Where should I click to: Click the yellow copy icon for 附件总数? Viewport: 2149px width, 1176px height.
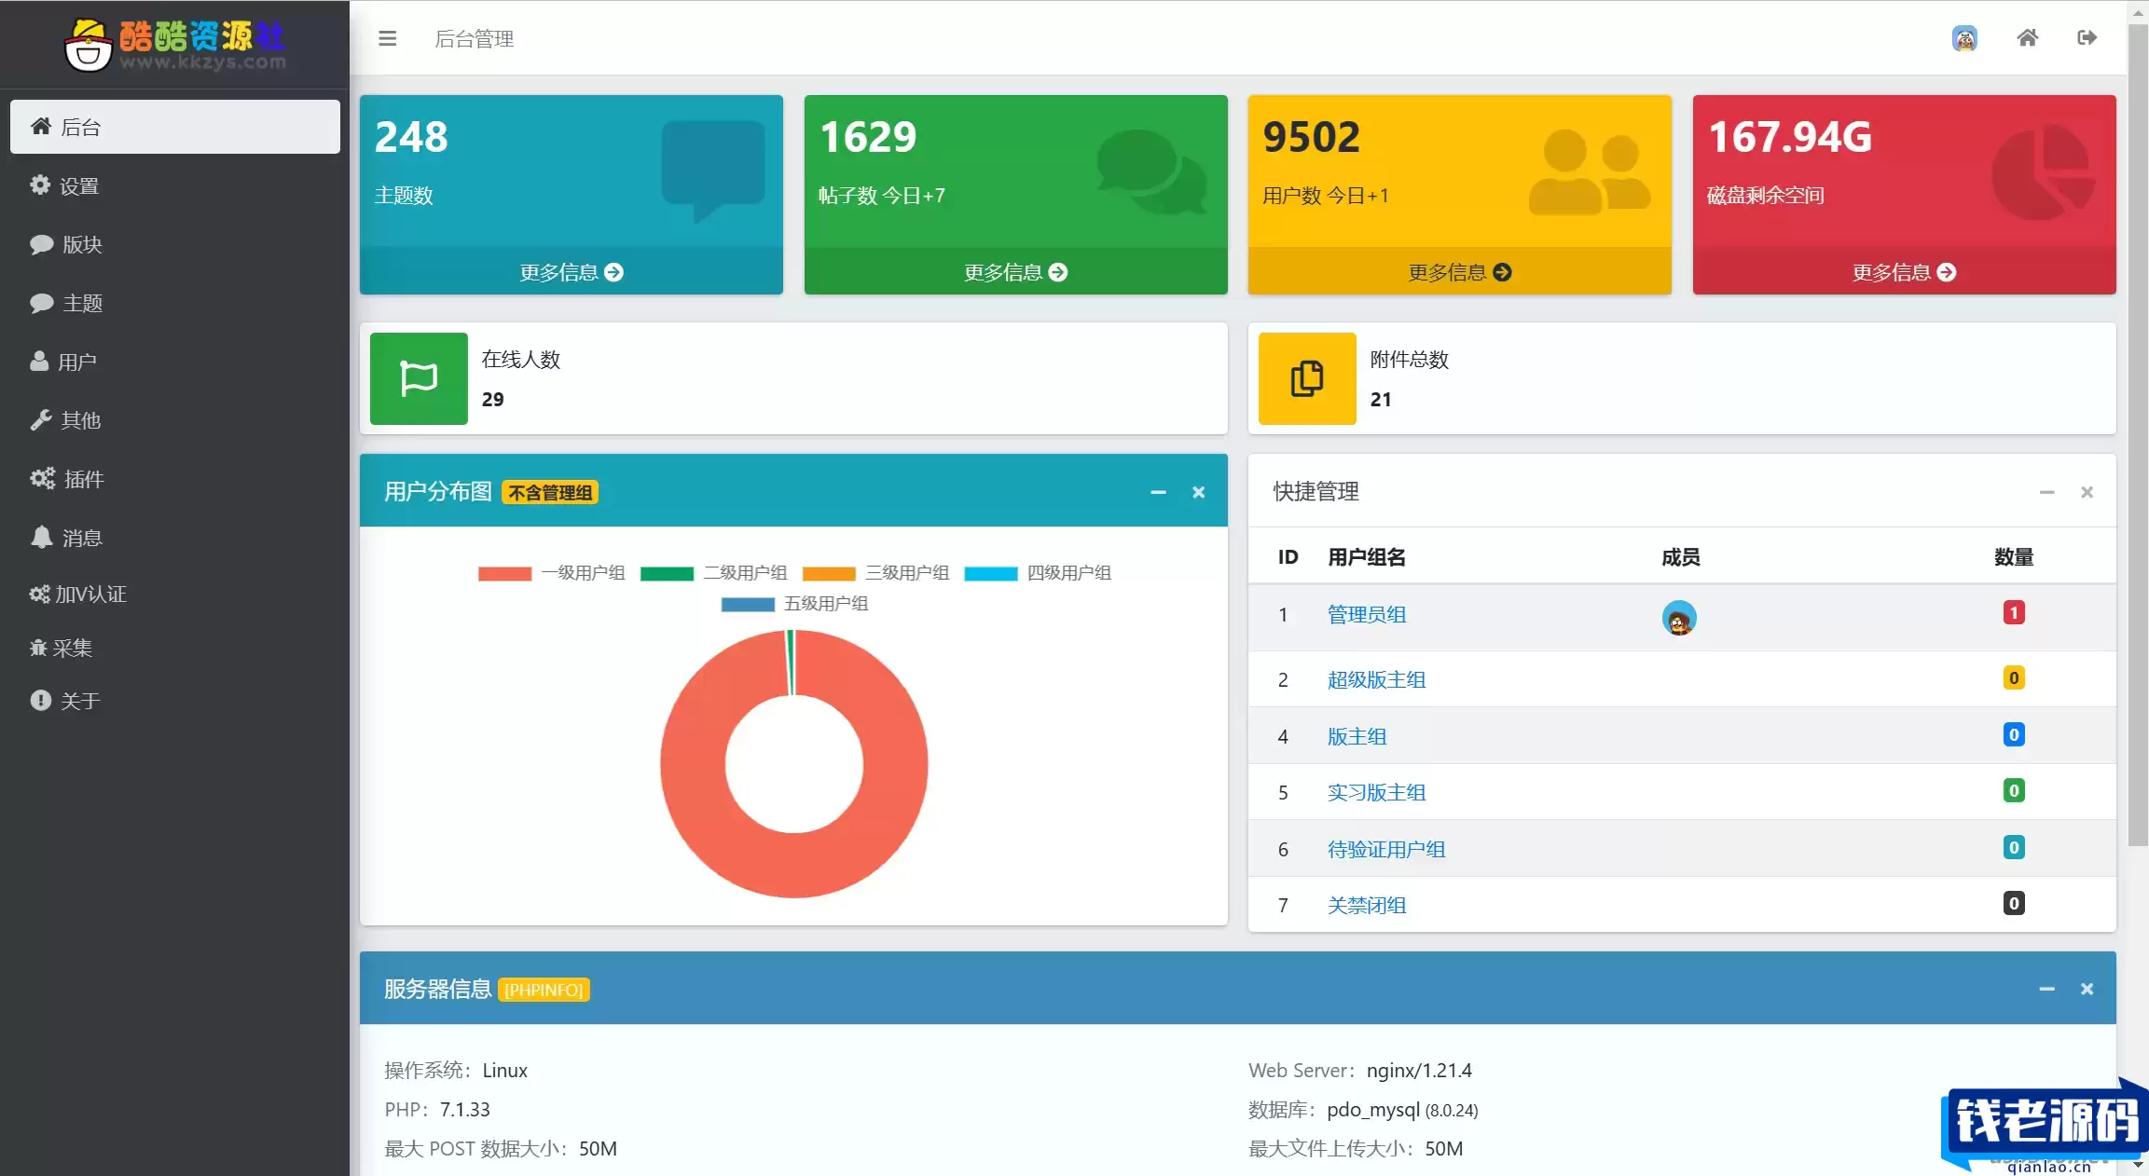click(x=1307, y=378)
